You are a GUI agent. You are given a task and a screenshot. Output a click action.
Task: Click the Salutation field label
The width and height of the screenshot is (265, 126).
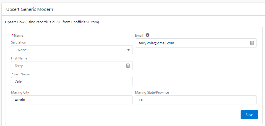(19, 42)
